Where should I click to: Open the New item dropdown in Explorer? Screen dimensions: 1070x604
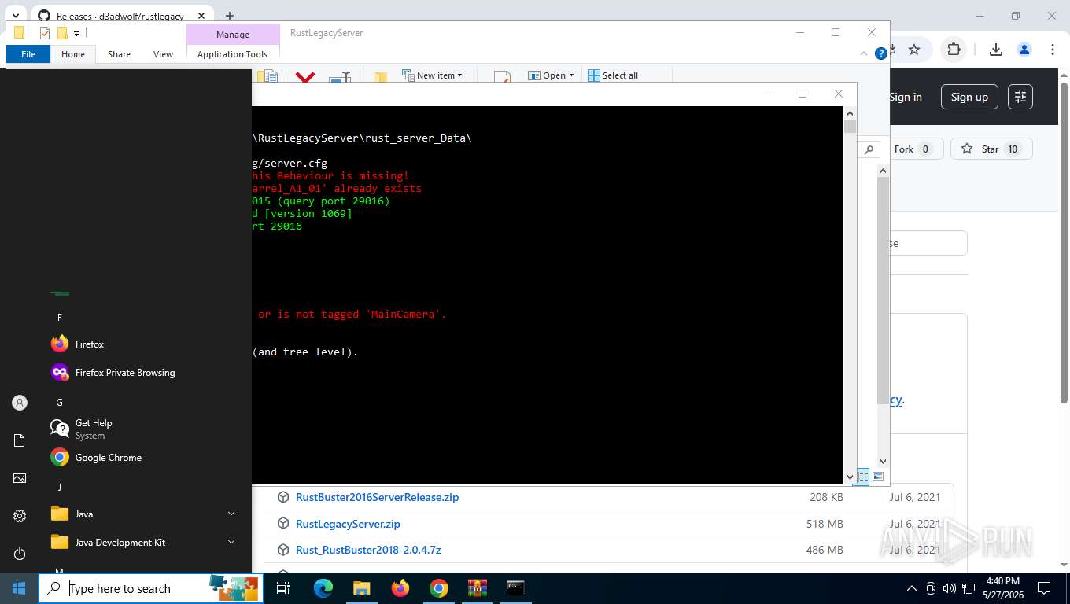[432, 75]
